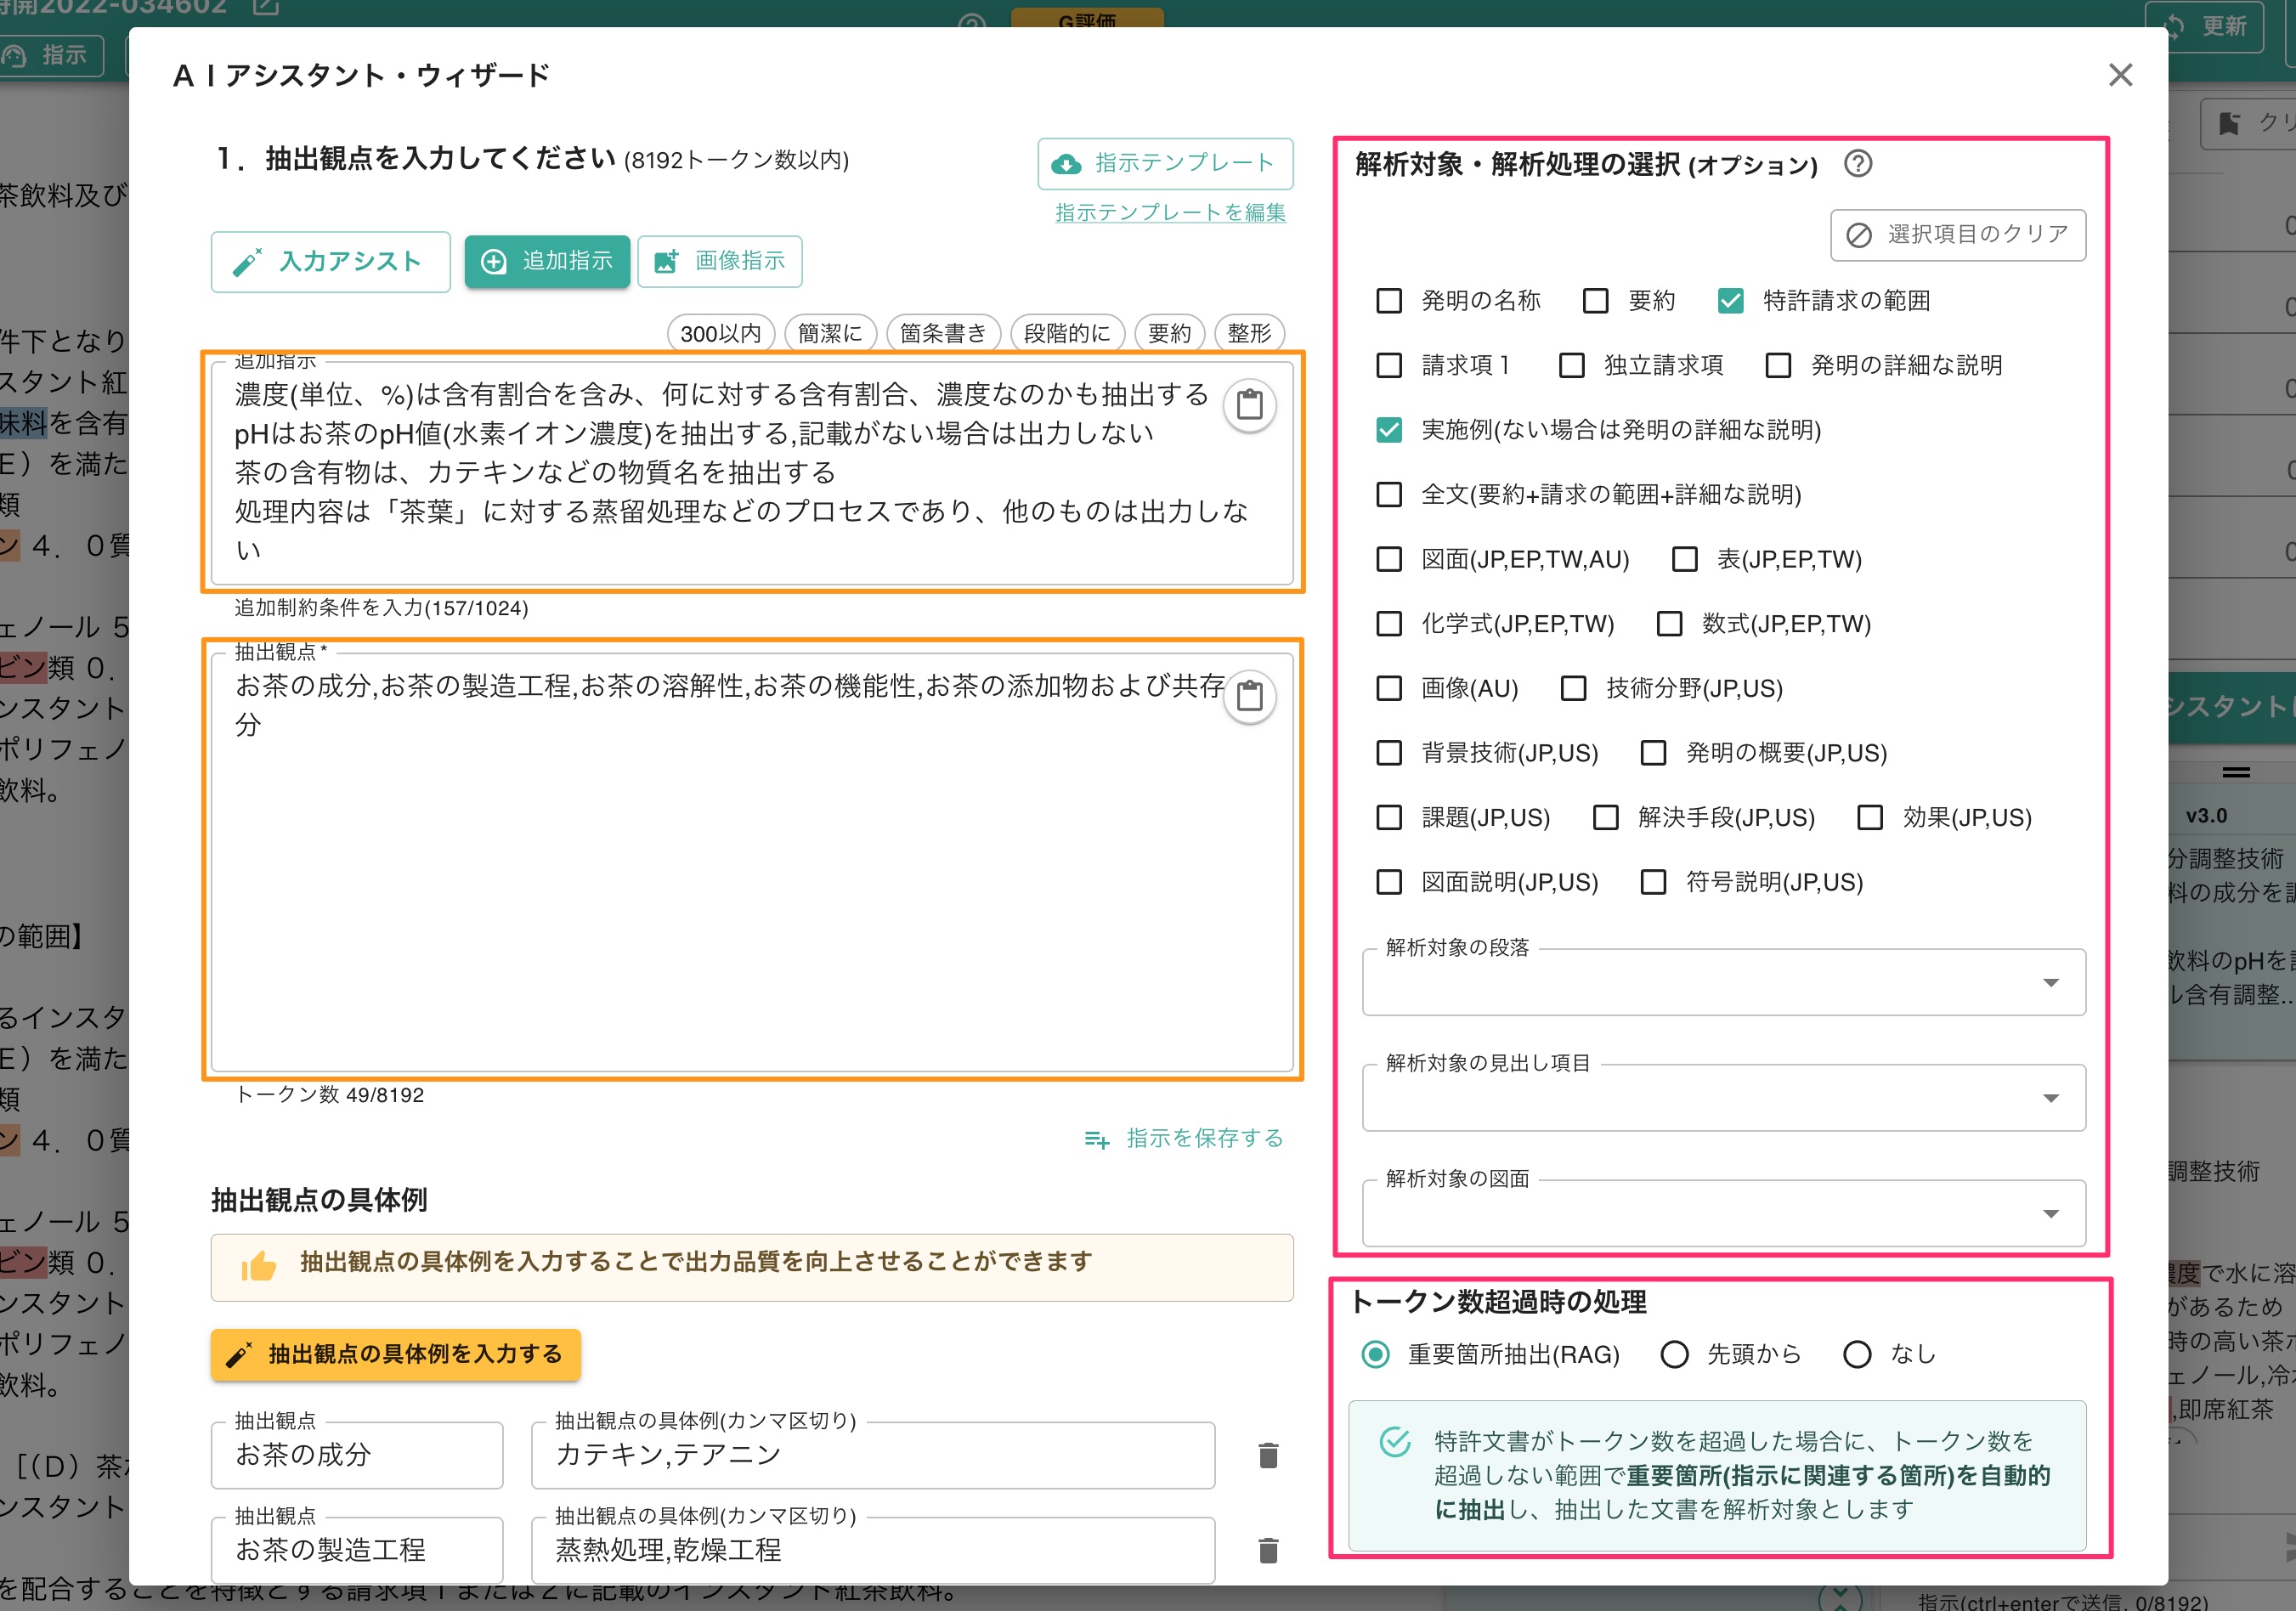This screenshot has width=2296, height=1611.
Task: Open the 解析対象の段落 dropdown
Action: pos(1723,982)
